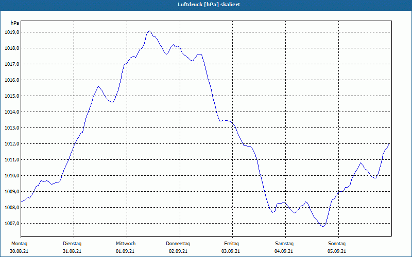Click the chart title 'Luftdruck [hPa] skaliert'
This screenshot has height=257, width=412.
click(209, 5)
